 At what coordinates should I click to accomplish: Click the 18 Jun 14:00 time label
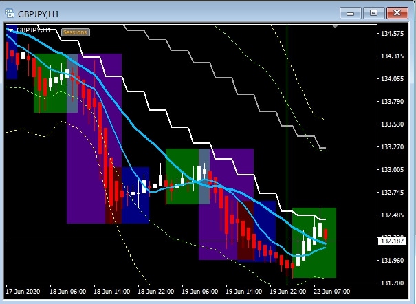[x=111, y=292]
